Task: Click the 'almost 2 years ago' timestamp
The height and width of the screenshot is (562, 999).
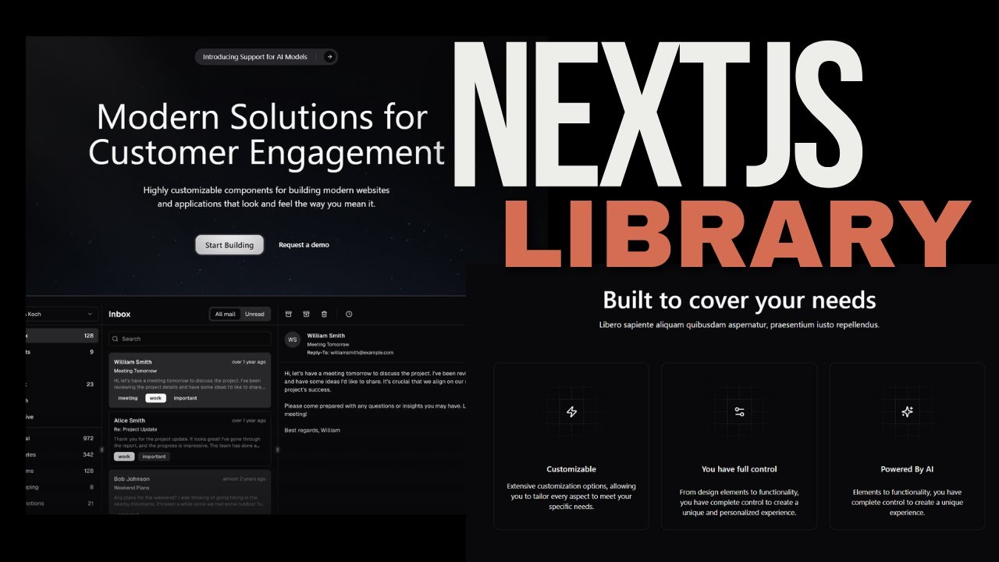Action: pos(244,478)
